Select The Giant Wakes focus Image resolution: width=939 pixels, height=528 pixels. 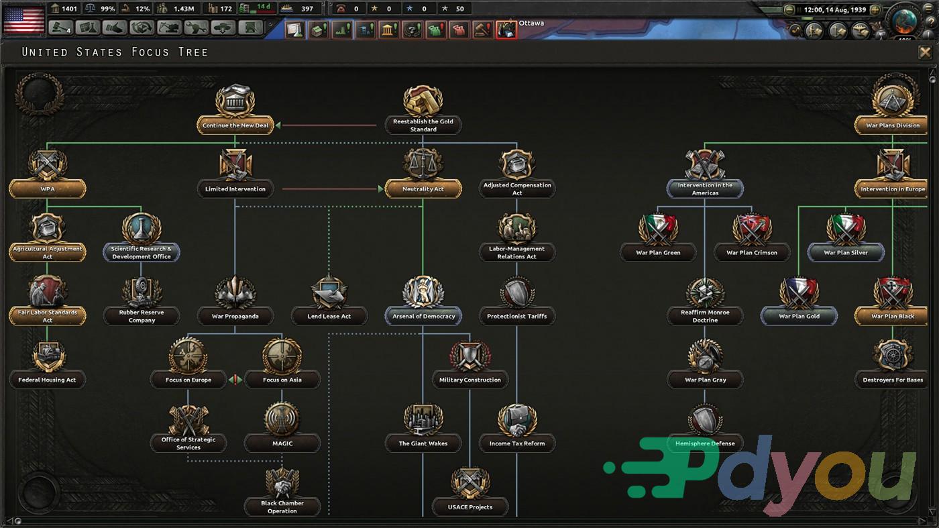(x=423, y=428)
